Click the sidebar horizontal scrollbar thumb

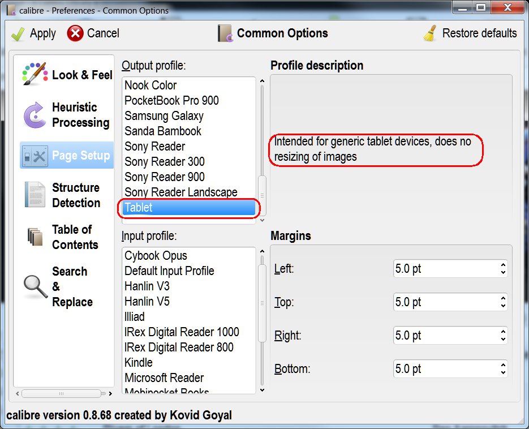click(x=62, y=393)
